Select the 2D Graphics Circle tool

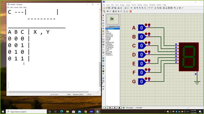(x=103, y=61)
